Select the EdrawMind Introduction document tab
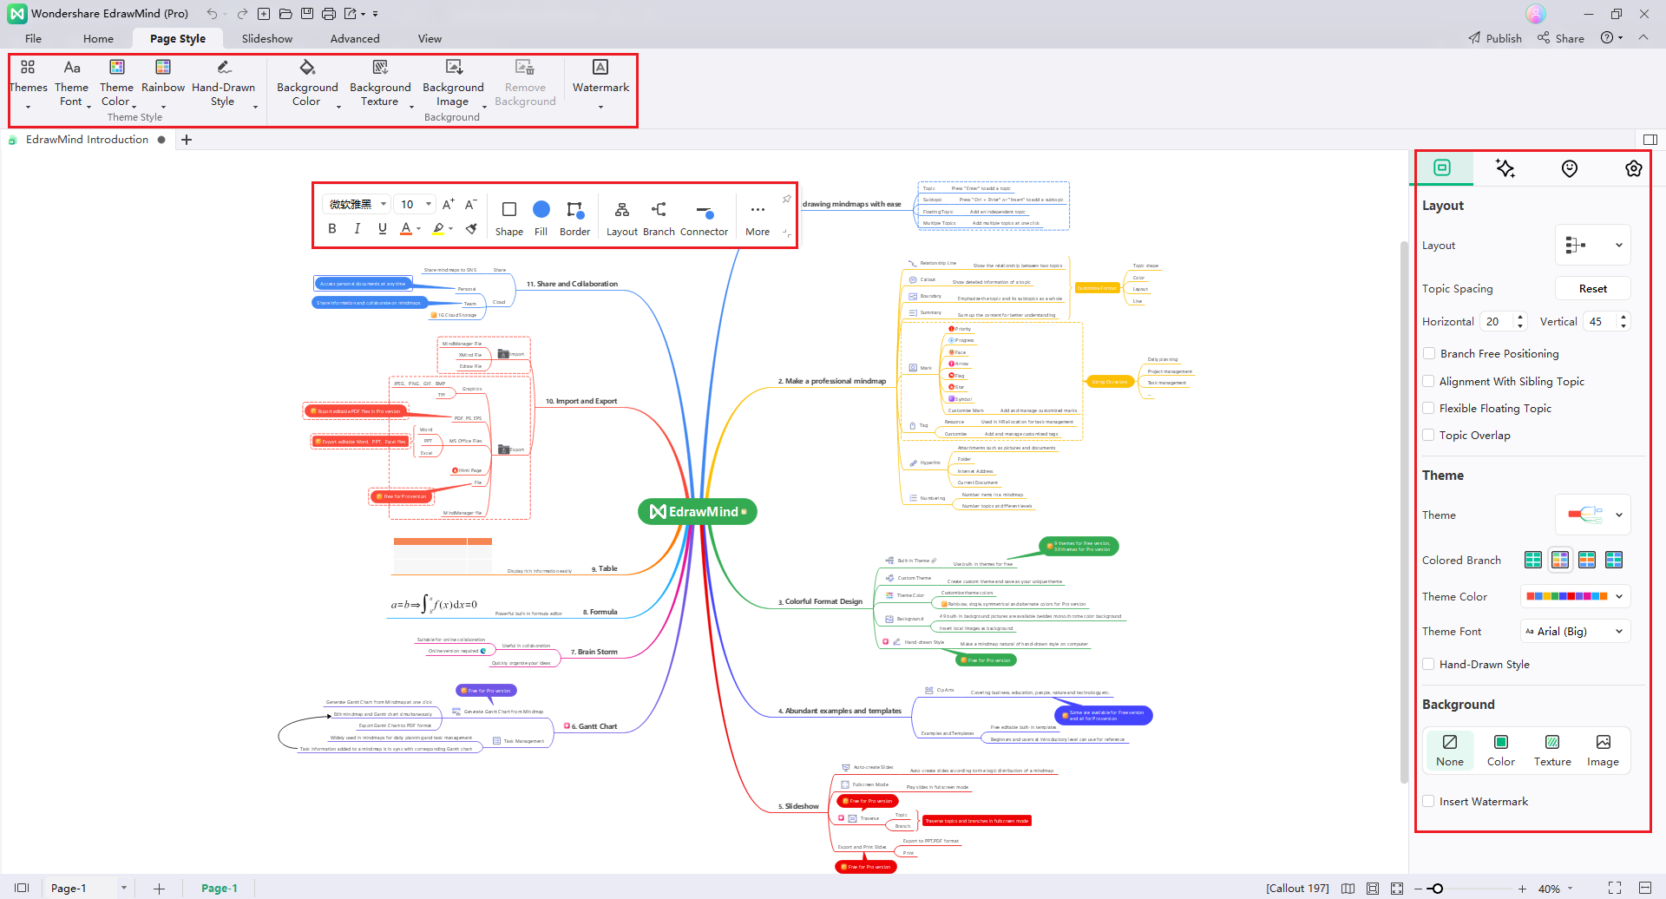The height and width of the screenshot is (899, 1666). pyautogui.click(x=87, y=140)
